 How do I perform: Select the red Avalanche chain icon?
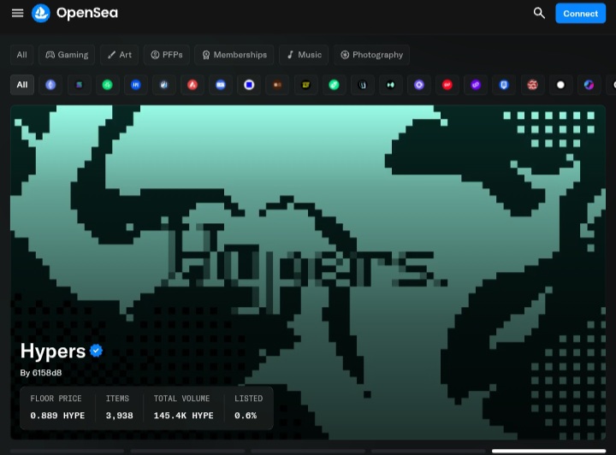192,85
